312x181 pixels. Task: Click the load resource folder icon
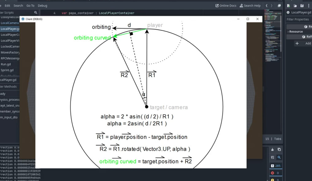coord(295,6)
